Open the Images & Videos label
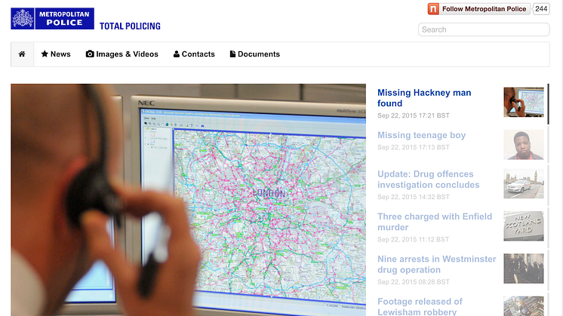Image resolution: width=563 pixels, height=316 pixels. [127, 54]
